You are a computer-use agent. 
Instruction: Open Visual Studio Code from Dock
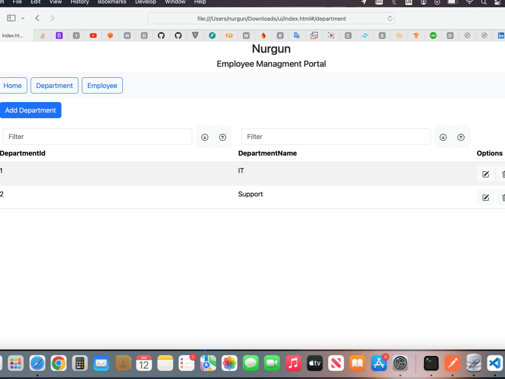pos(494,363)
